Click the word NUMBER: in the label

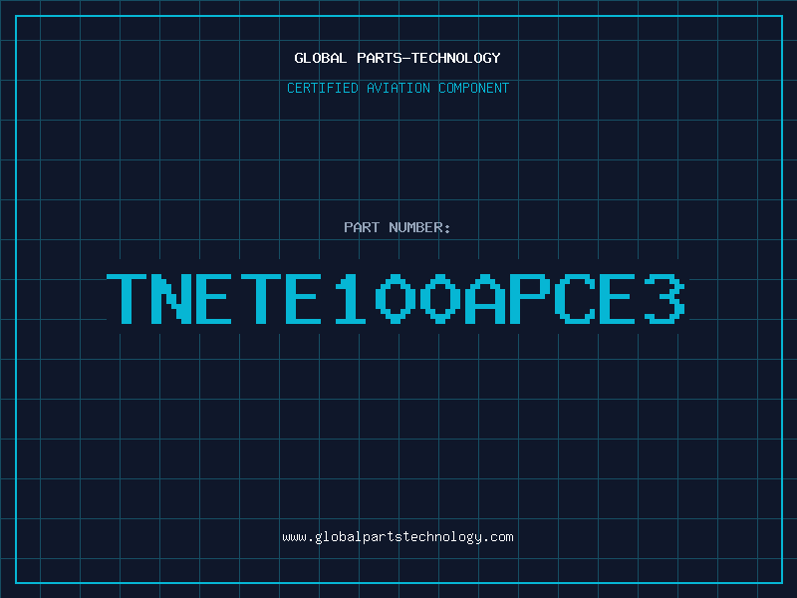point(421,228)
